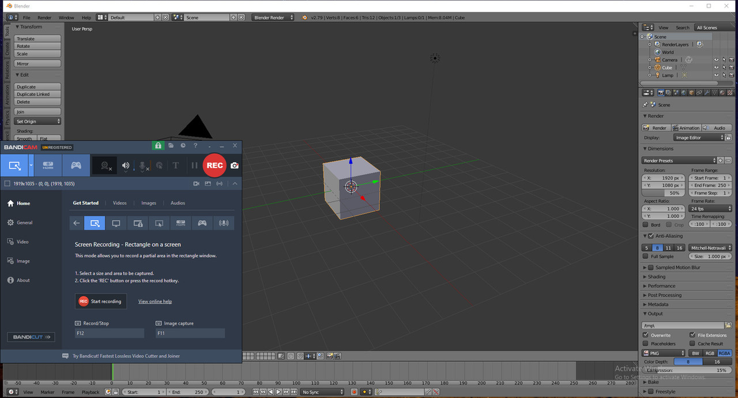
Task: Toggle Cube visibility eye in outliner
Action: pyautogui.click(x=717, y=67)
